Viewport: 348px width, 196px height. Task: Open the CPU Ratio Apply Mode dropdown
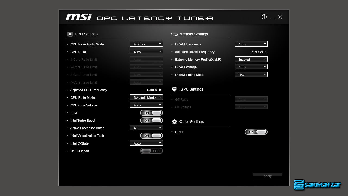(146, 44)
